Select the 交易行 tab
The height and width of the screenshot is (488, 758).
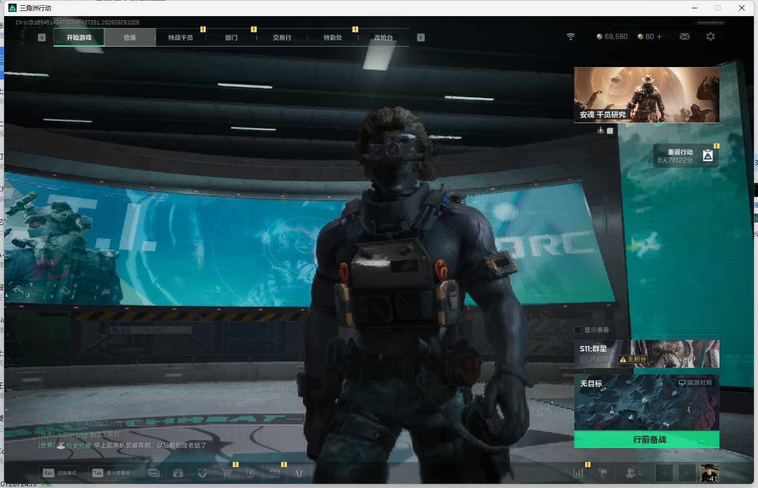pyautogui.click(x=282, y=37)
